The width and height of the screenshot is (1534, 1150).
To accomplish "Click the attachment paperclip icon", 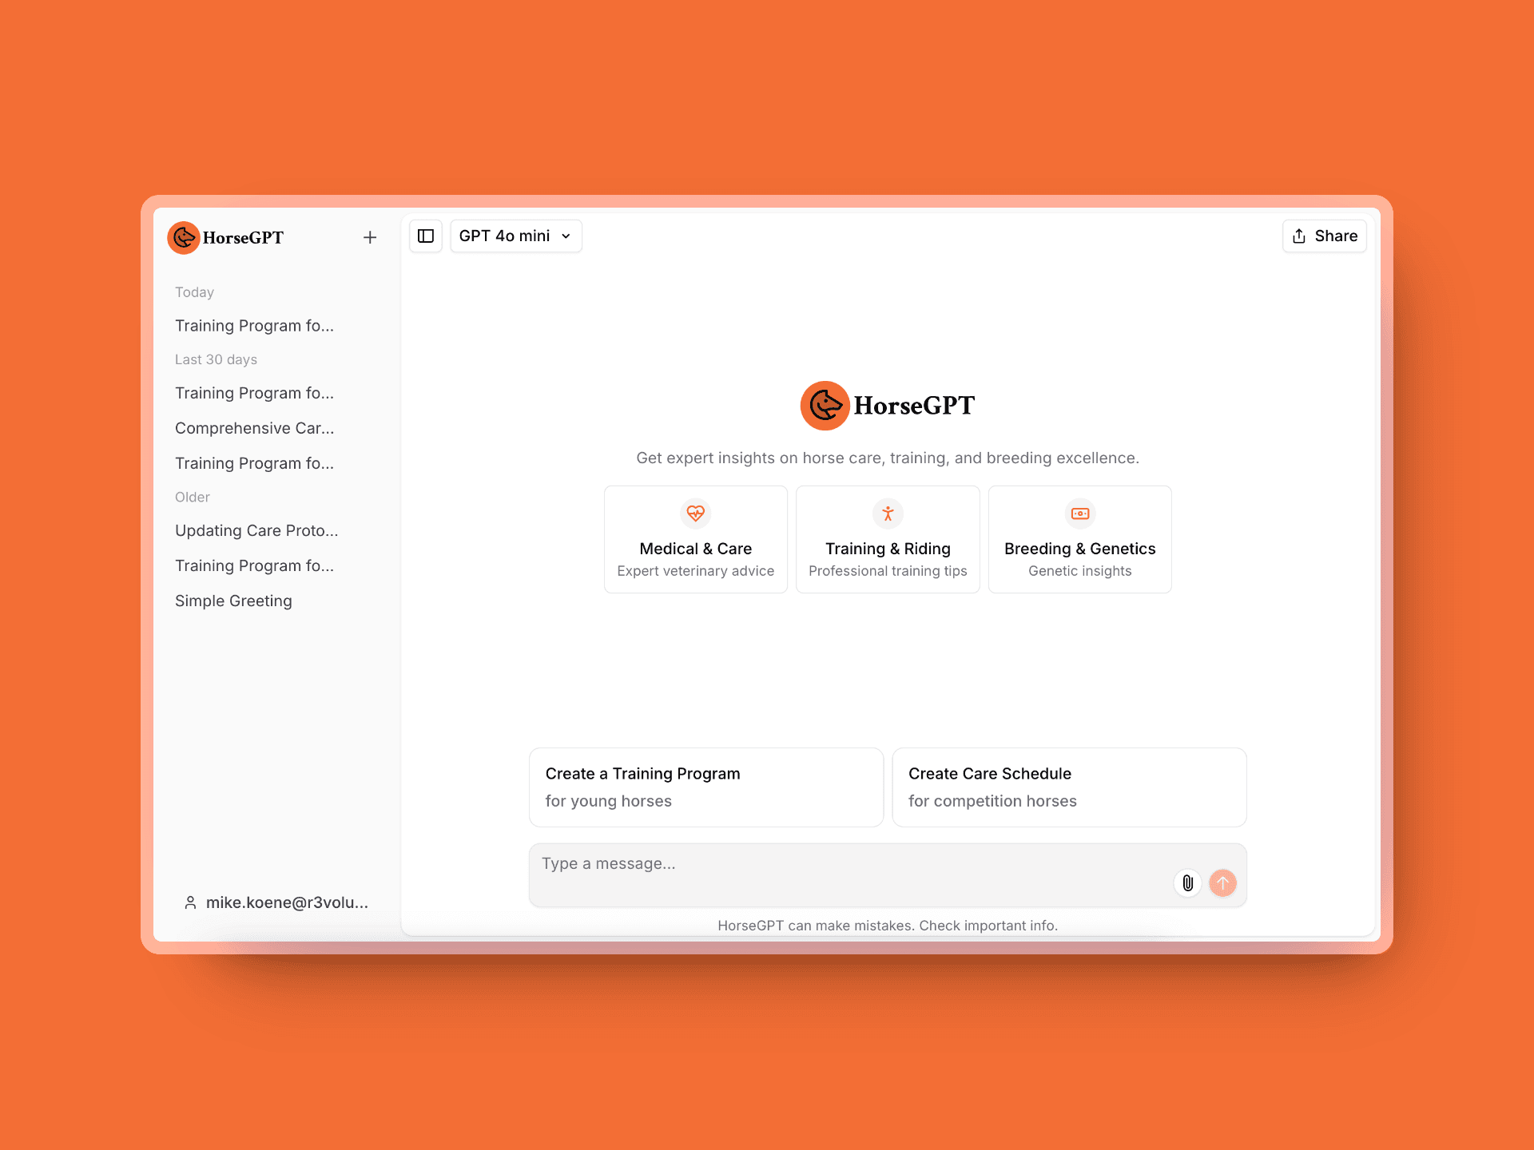I will pyautogui.click(x=1189, y=883).
